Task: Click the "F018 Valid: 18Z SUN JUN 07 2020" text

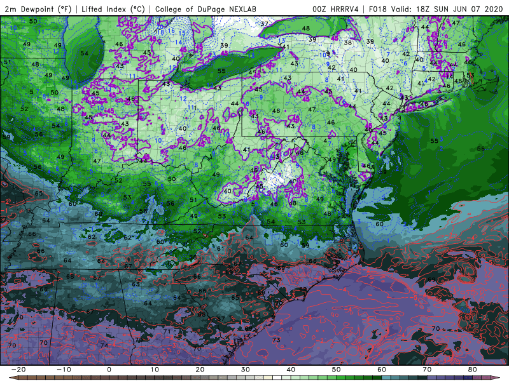Action: (436, 9)
